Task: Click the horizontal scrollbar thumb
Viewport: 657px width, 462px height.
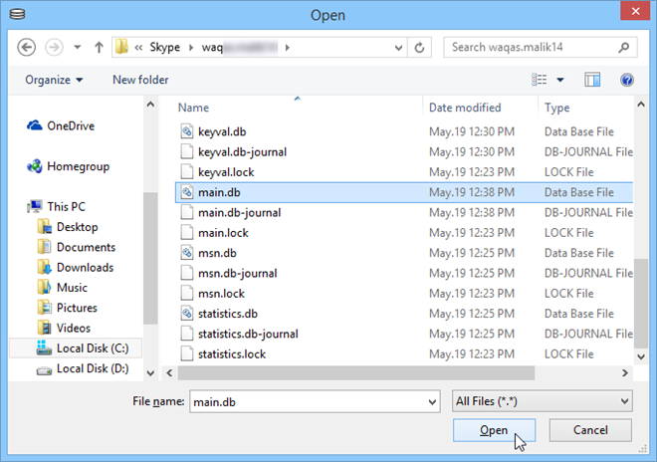Action: point(356,372)
